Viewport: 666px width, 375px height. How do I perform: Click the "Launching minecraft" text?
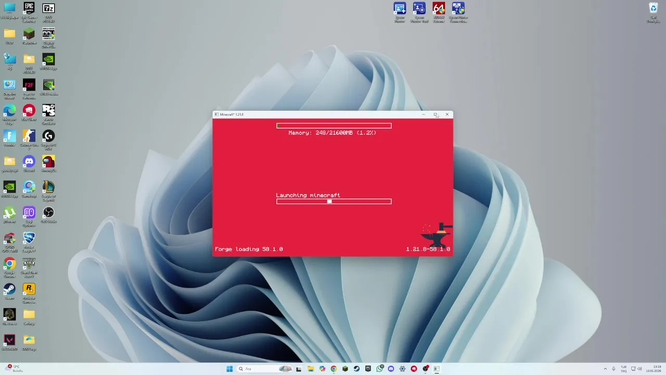pyautogui.click(x=308, y=195)
